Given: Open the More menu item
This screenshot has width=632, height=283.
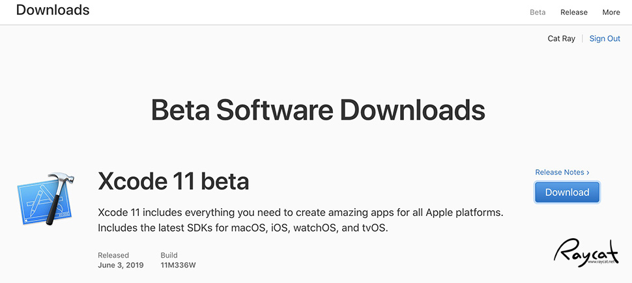Looking at the screenshot, I should tap(611, 12).
